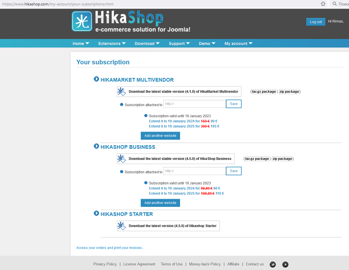The image size is (349, 270).
Task: Click the download icon for HikaShop Business
Action: 122,159
